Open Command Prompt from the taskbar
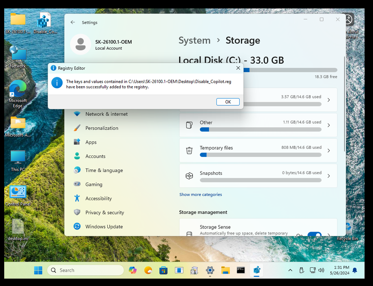This screenshot has width=373, height=286. [x=241, y=270]
